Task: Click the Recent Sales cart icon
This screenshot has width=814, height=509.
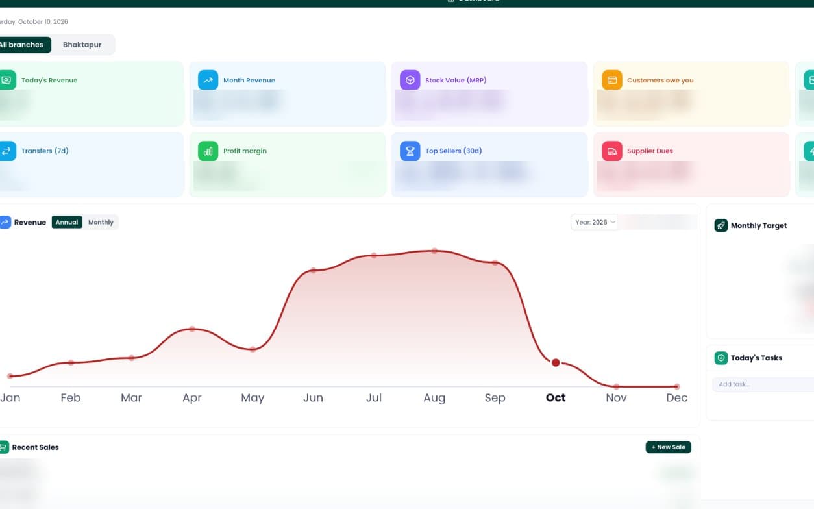Action: tap(4, 447)
